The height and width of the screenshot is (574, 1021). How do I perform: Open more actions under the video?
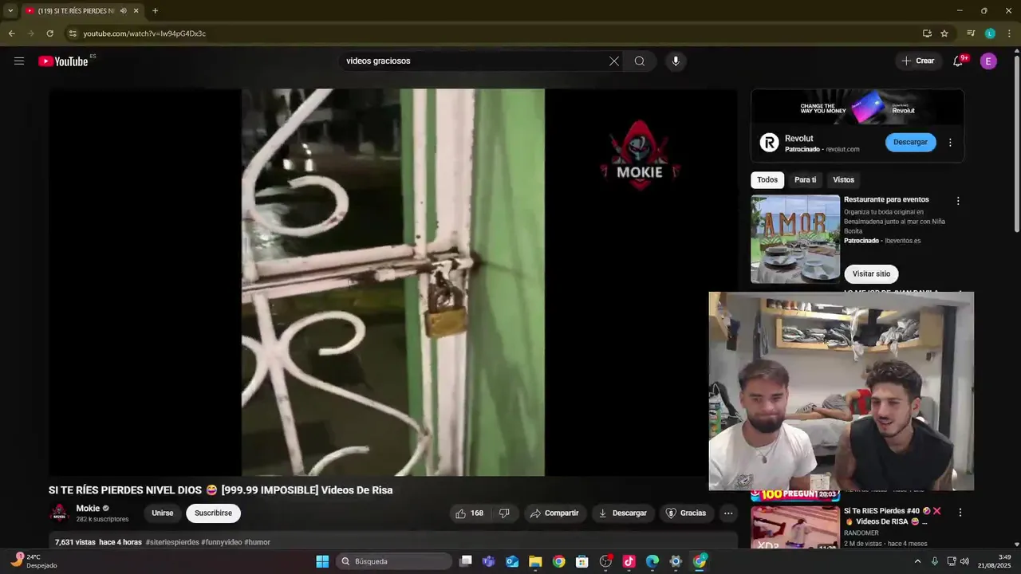coord(728,513)
